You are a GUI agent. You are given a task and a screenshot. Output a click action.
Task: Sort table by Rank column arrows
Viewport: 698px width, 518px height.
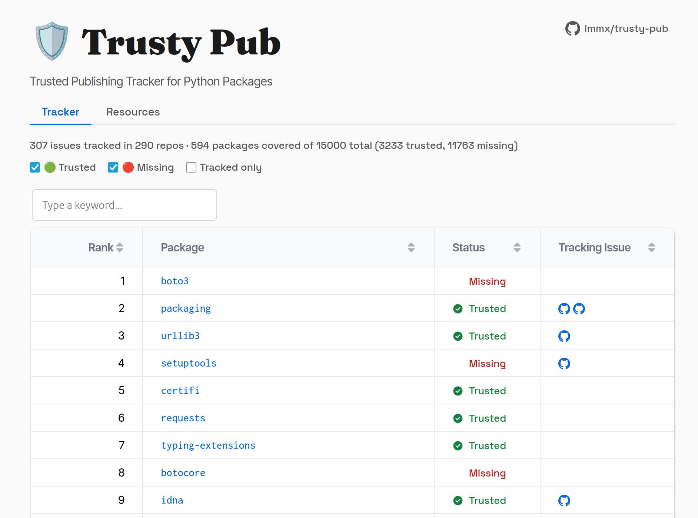(x=119, y=247)
